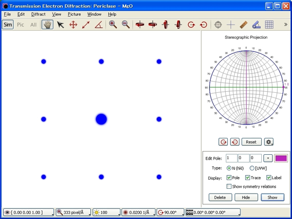Toggle the grid overlay icon
This screenshot has height=219, width=292.
[x=269, y=24]
